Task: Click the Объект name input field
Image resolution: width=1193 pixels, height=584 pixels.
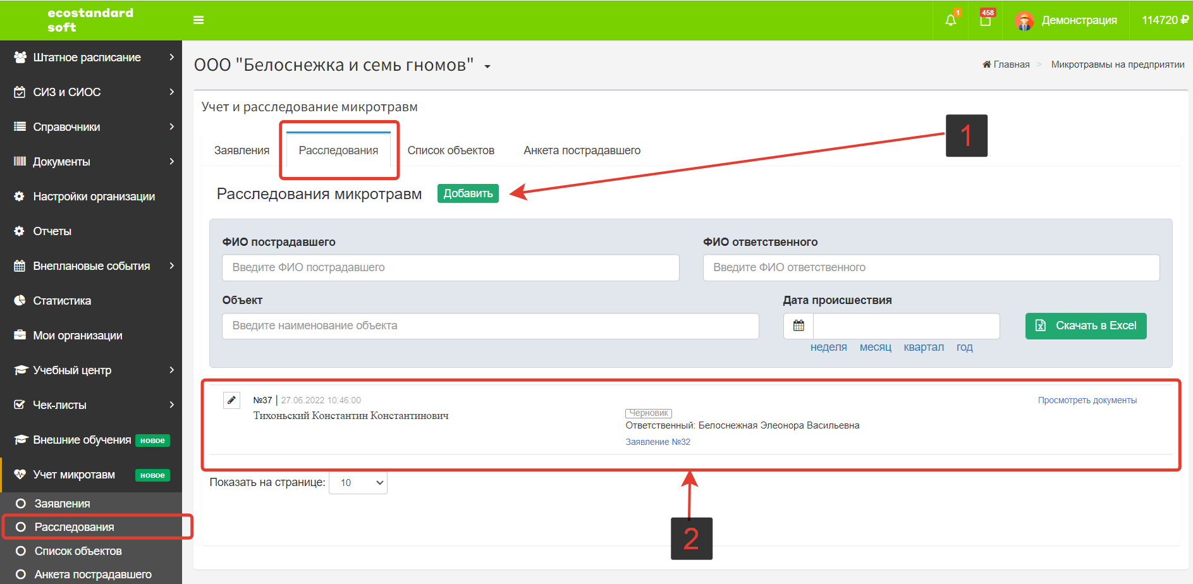Action: (x=490, y=326)
